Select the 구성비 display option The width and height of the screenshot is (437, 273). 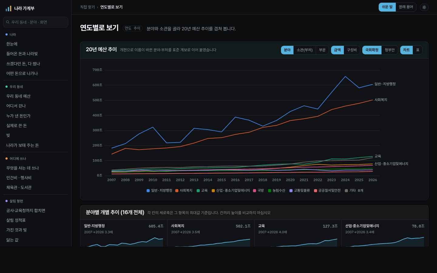pyautogui.click(x=352, y=50)
